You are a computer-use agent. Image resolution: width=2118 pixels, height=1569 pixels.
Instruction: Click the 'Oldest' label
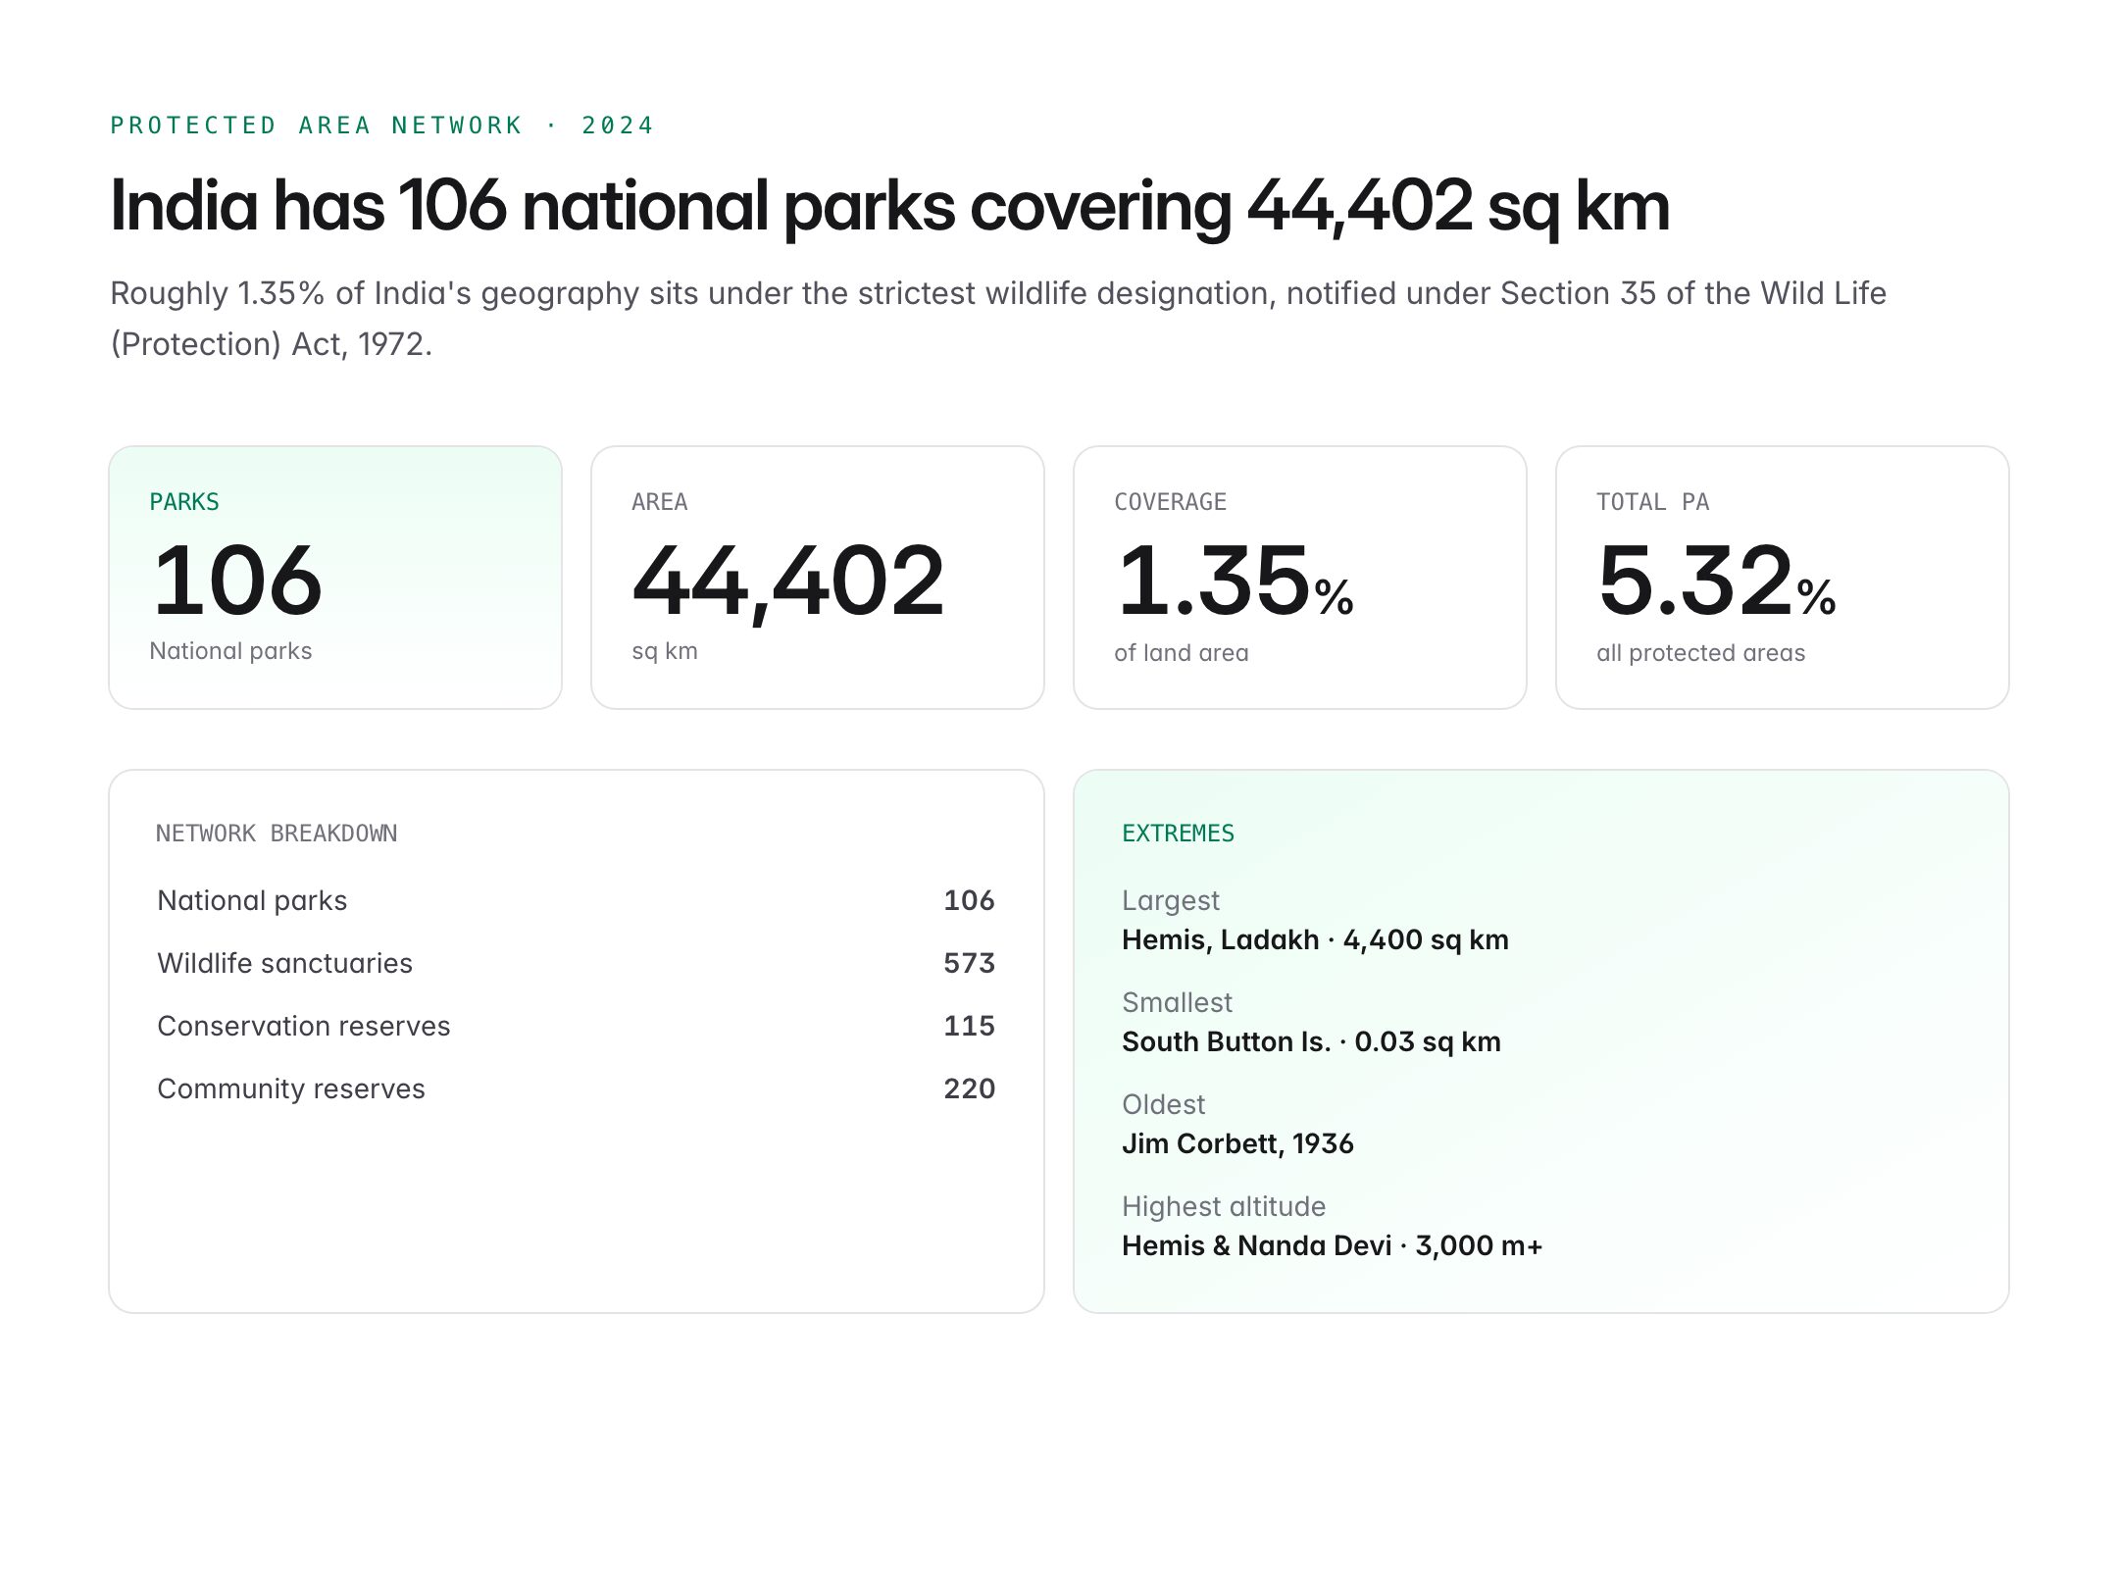pos(1163,1104)
